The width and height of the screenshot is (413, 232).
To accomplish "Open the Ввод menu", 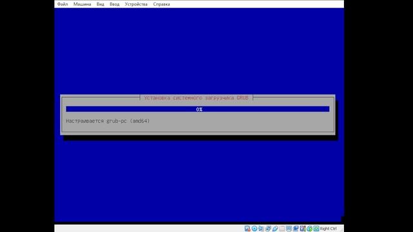I will pos(115,5).
